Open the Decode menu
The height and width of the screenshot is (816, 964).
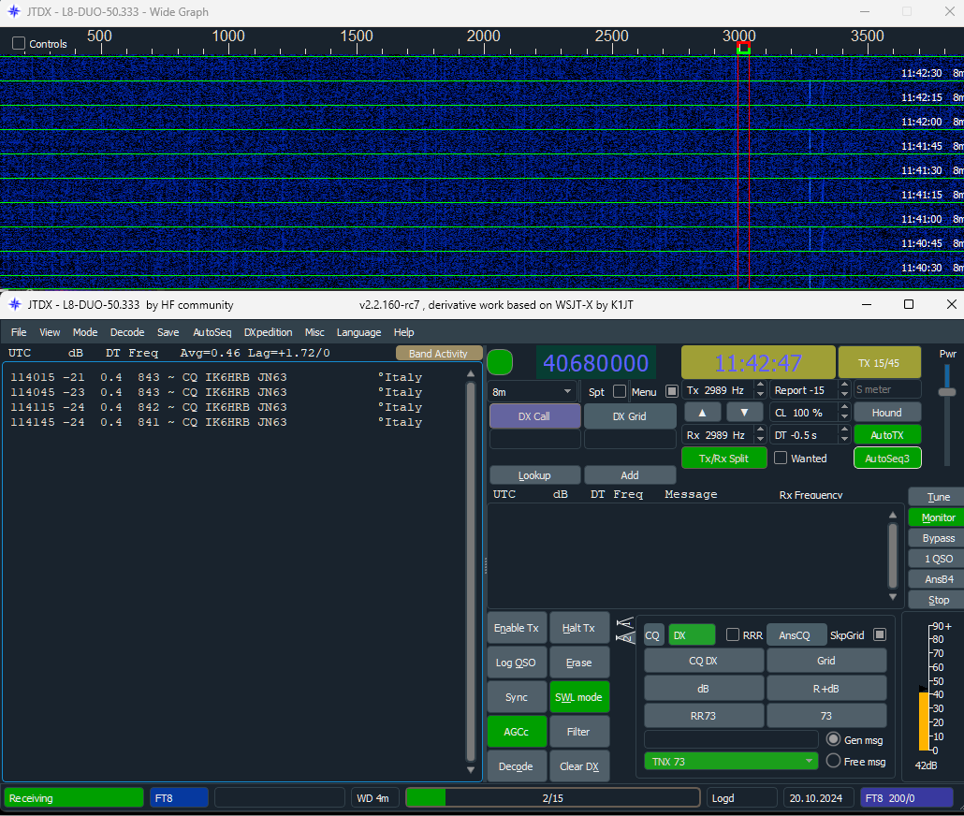[127, 332]
